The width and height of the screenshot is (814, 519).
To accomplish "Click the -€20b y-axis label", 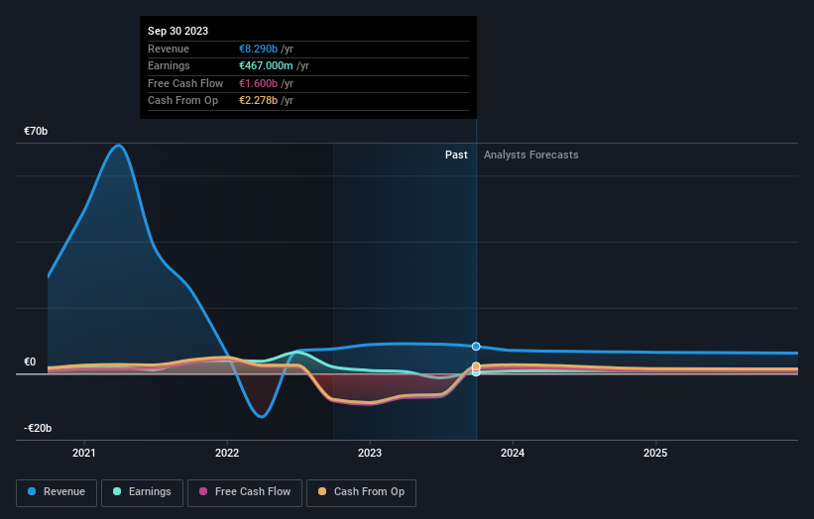I will [38, 428].
